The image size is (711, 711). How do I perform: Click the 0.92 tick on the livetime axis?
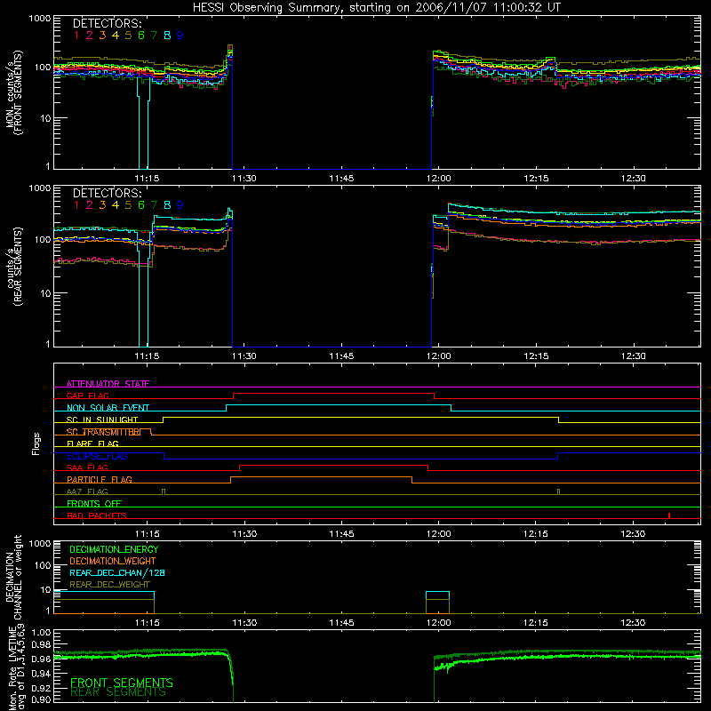(x=41, y=686)
